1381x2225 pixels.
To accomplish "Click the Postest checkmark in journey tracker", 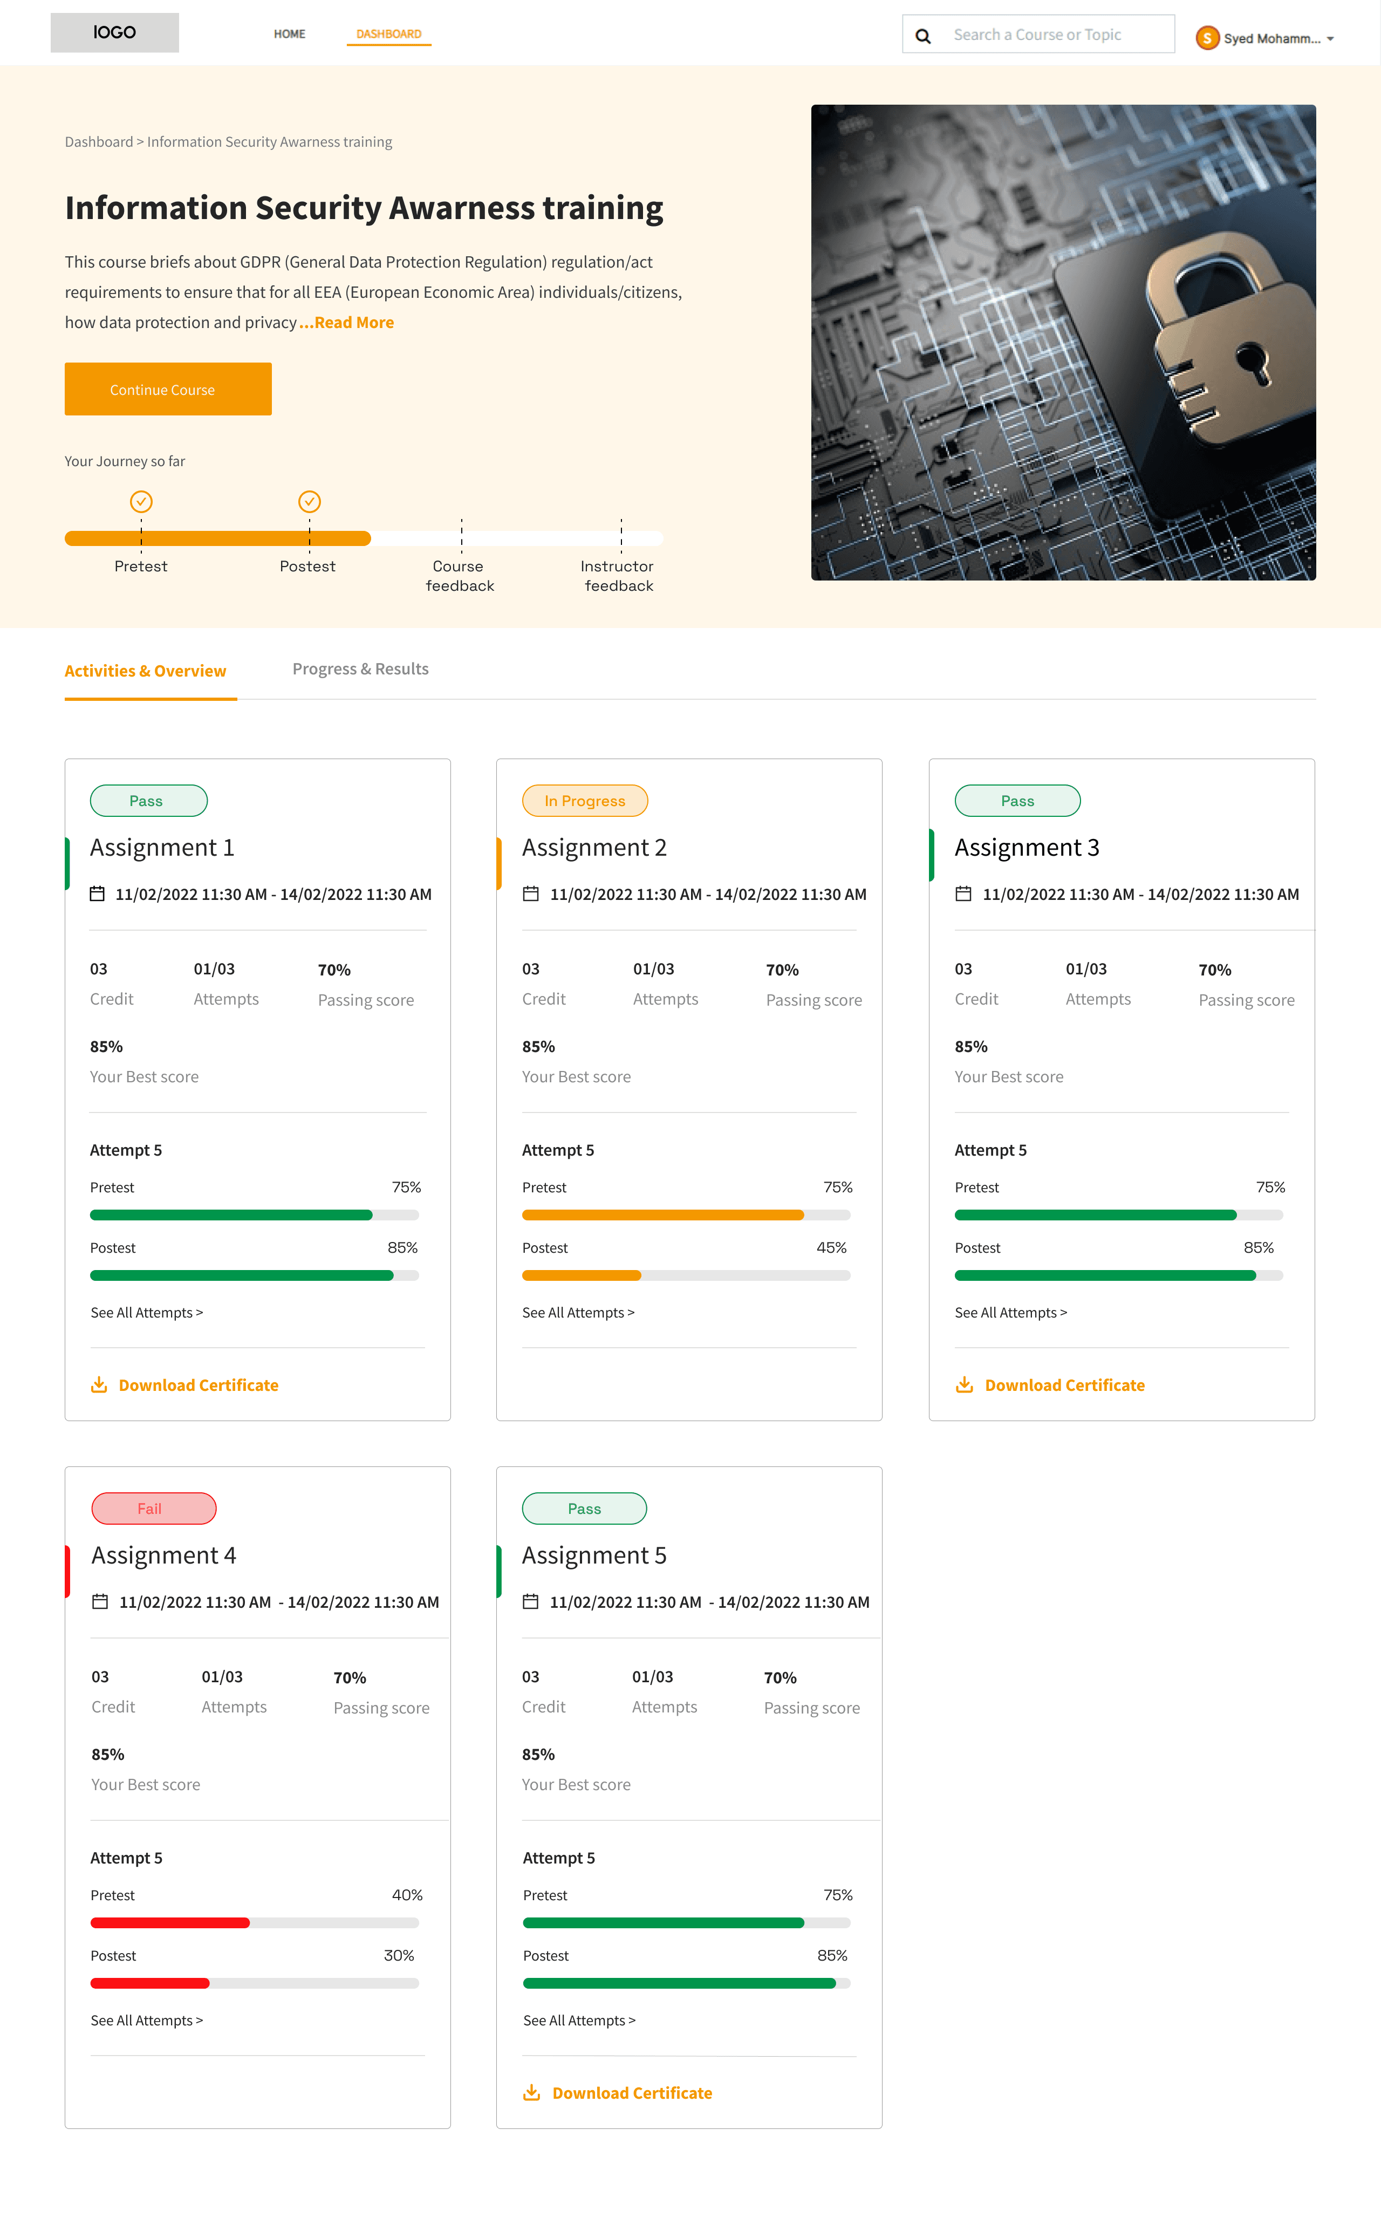I will (x=310, y=501).
